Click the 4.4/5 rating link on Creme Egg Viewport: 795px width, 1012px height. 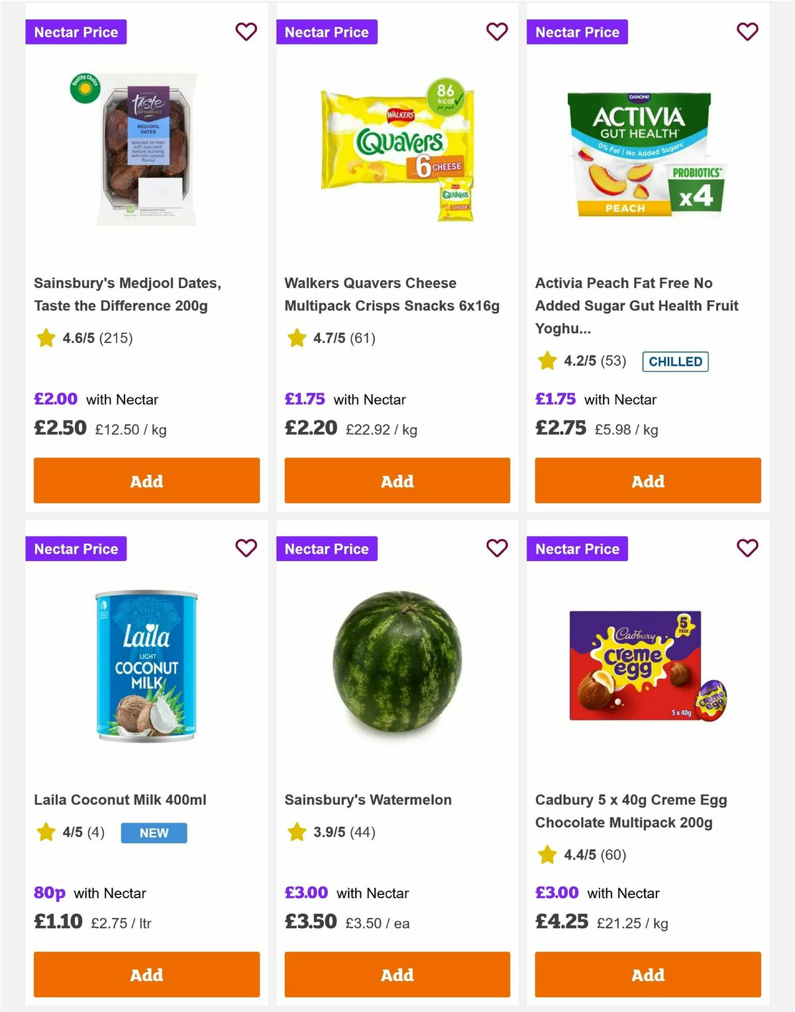tap(582, 854)
